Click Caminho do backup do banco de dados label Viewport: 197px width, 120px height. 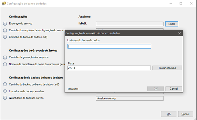pyautogui.click(x=34, y=84)
